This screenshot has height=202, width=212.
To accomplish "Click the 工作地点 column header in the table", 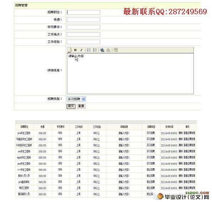I will click(x=79, y=127).
